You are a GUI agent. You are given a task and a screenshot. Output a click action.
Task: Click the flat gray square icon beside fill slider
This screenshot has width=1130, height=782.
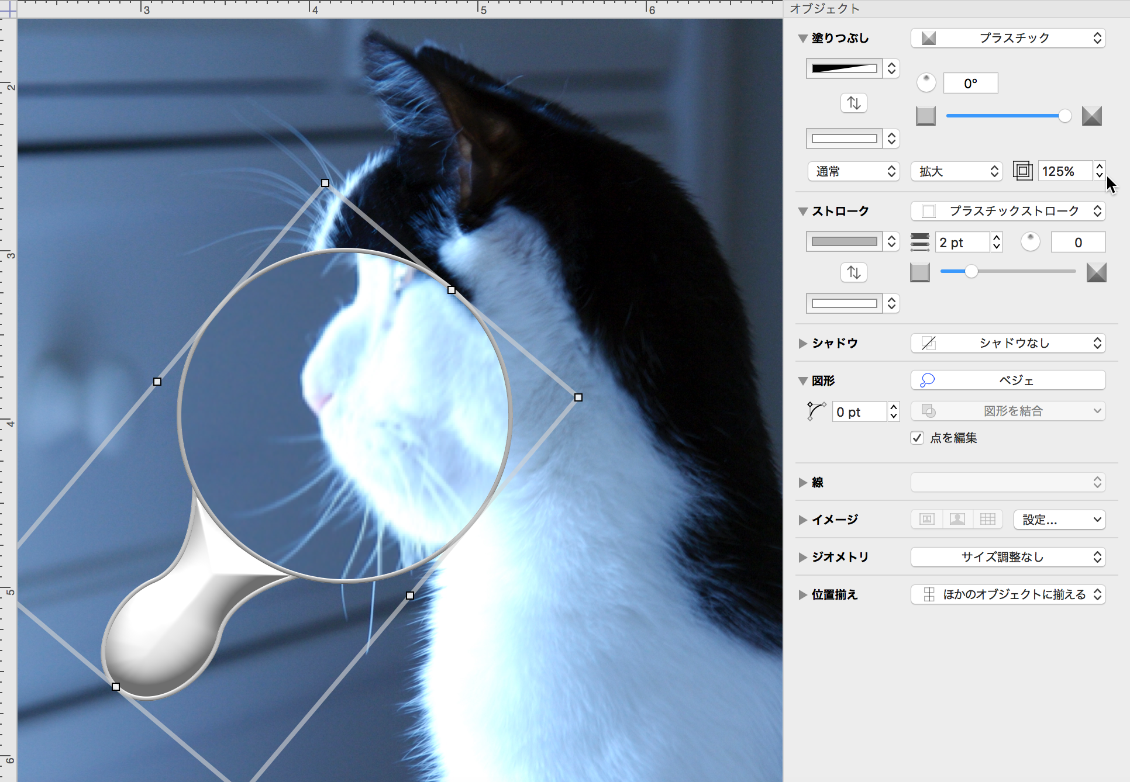point(925,116)
